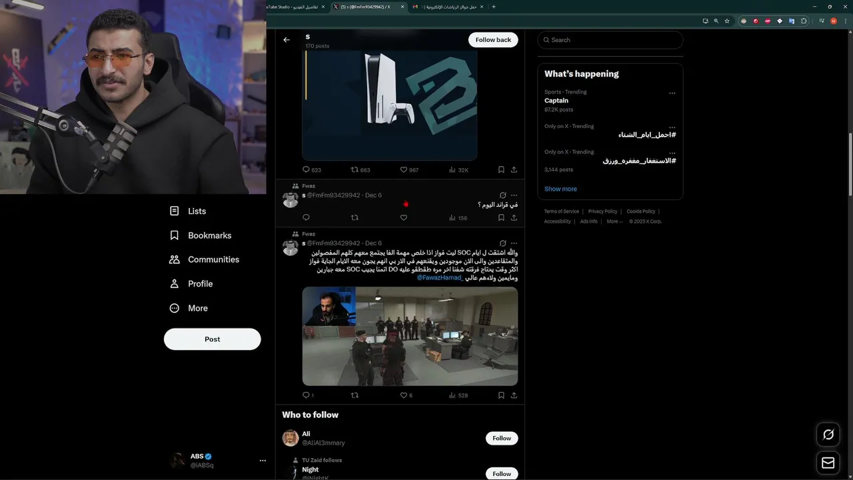The width and height of the screenshot is (853, 480).
Task: Open three-dot menu on the SOC post
Action: point(514,243)
